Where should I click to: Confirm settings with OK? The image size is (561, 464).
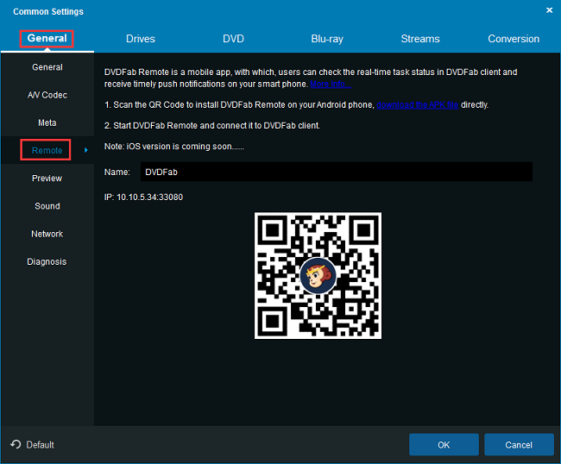(x=444, y=445)
